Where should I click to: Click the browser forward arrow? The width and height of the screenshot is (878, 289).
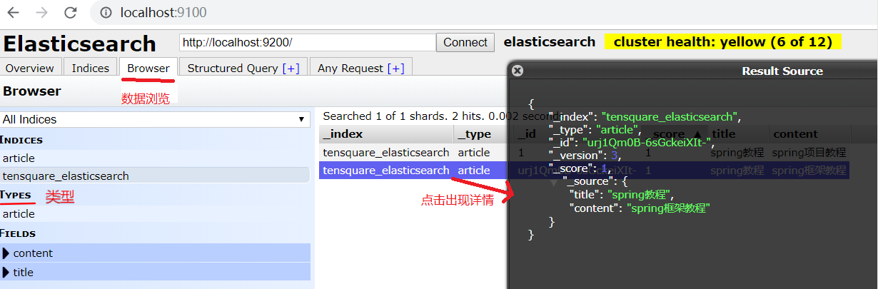pyautogui.click(x=42, y=12)
